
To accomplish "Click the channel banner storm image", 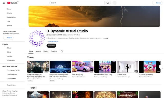I will pyautogui.click(x=94, y=16).
